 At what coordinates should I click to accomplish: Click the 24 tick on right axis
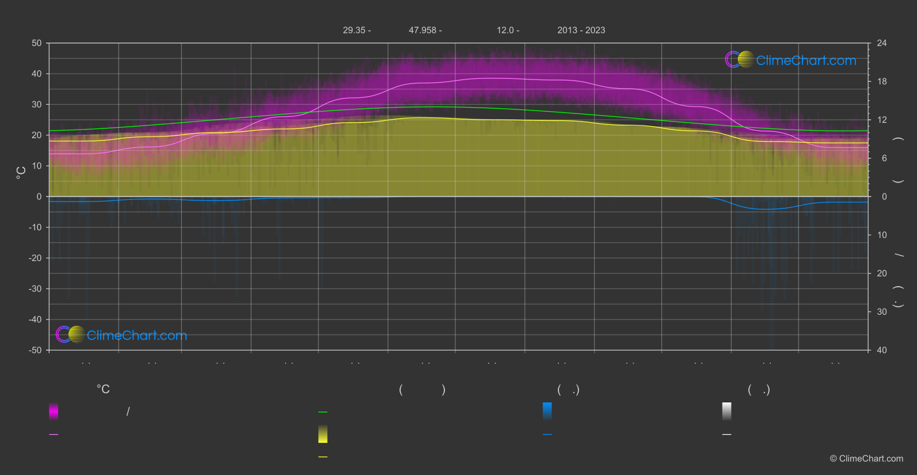881,43
